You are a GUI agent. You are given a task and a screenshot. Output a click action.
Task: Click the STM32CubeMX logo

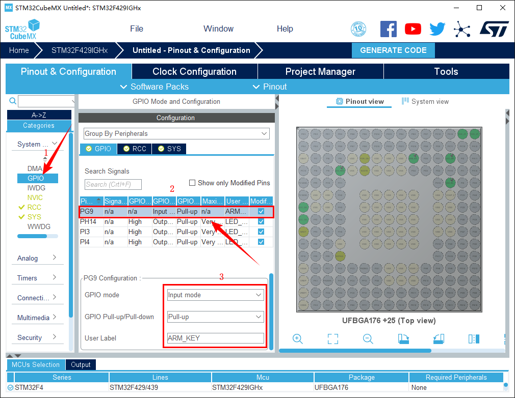click(x=22, y=30)
